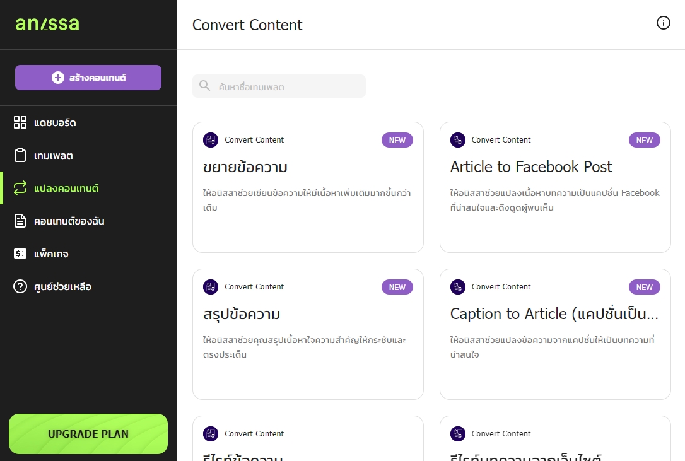Click the question mark help center icon

pos(20,286)
